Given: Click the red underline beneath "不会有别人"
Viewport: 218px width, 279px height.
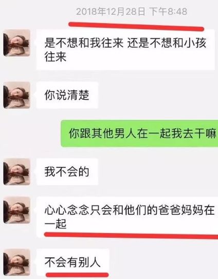Looking at the screenshot, I should click(x=77, y=275).
